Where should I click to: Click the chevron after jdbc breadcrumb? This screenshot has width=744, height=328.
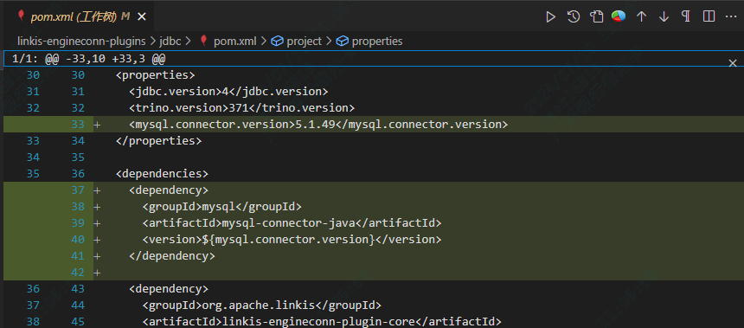(188, 42)
